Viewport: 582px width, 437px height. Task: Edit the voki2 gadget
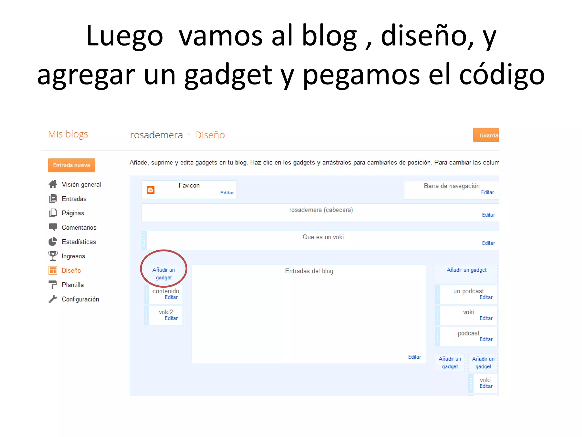(171, 318)
